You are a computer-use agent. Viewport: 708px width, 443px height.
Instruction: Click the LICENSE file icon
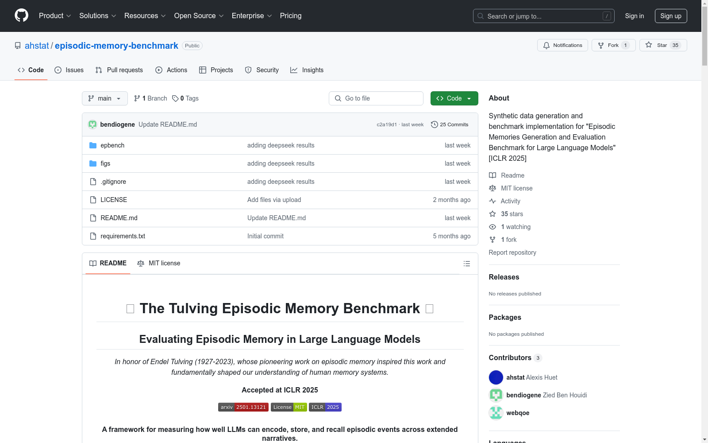93,200
